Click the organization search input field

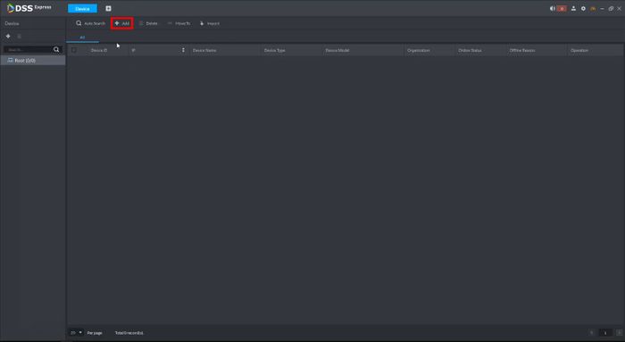click(x=29, y=49)
